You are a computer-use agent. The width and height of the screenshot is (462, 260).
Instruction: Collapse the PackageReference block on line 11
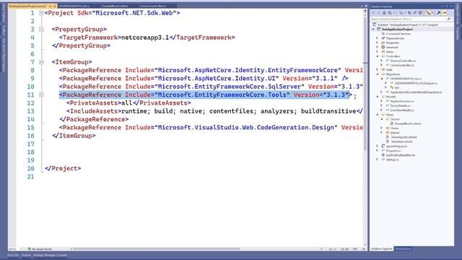[41, 95]
